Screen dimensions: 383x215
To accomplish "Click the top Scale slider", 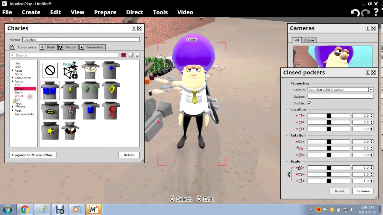I will tap(329, 168).
